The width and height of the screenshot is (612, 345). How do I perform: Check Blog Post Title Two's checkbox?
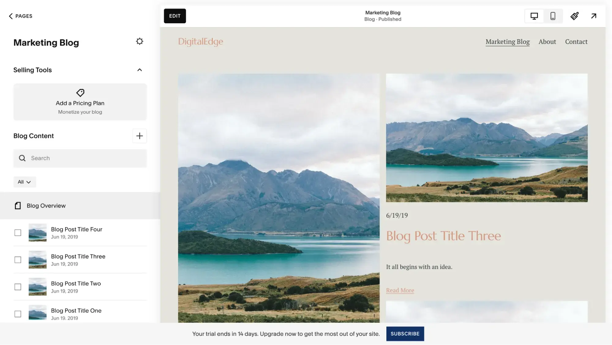pyautogui.click(x=17, y=287)
